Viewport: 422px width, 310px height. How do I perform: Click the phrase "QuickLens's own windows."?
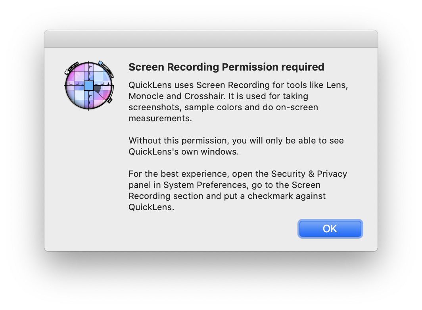pyautogui.click(x=184, y=152)
